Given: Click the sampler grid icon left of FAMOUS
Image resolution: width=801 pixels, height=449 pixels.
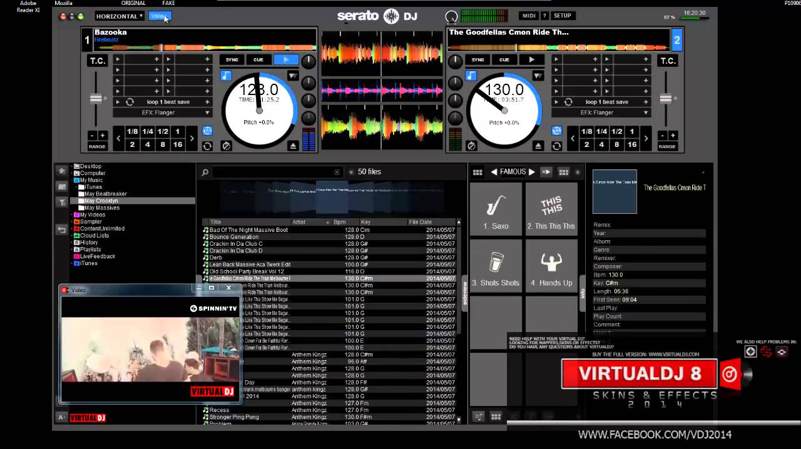Looking at the screenshot, I should [x=477, y=172].
